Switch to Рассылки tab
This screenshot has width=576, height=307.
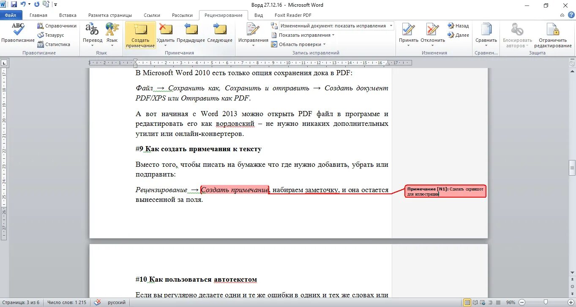[182, 15]
